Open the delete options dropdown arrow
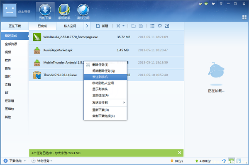249x165 pixels. tap(123, 26)
